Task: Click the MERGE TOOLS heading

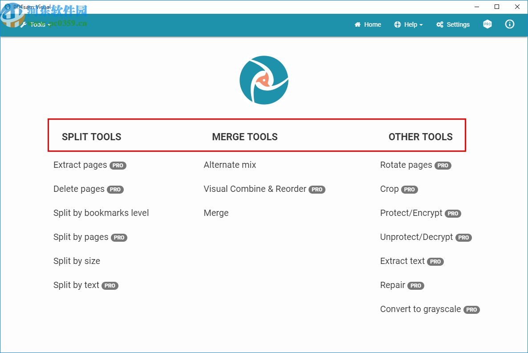Action: tap(245, 137)
